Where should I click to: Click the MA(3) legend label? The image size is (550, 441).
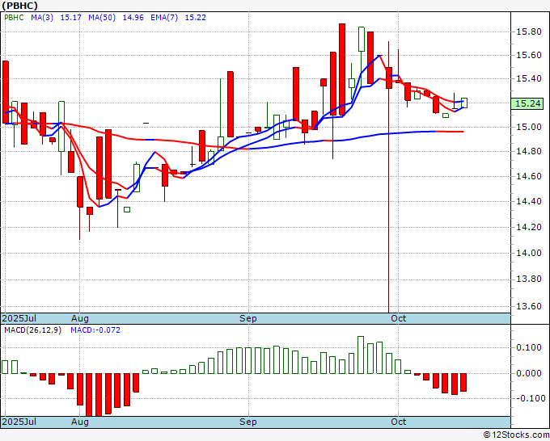42,18
